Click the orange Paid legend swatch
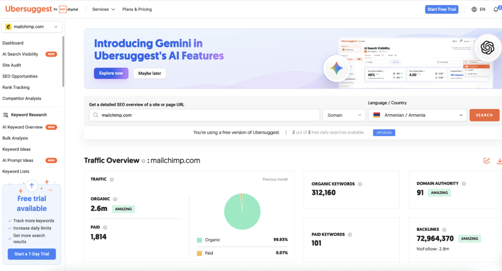 click(200, 253)
